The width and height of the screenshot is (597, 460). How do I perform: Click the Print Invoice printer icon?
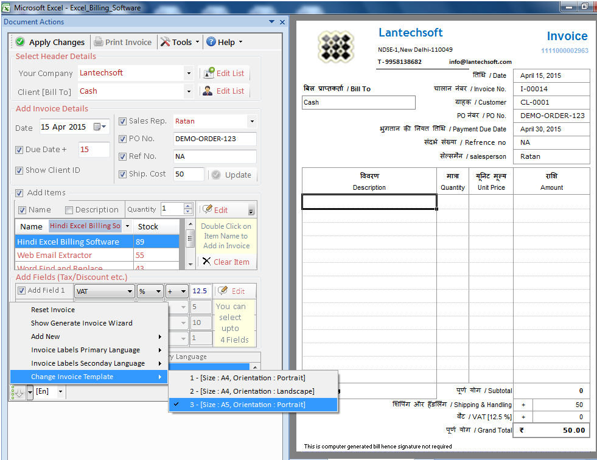click(98, 42)
